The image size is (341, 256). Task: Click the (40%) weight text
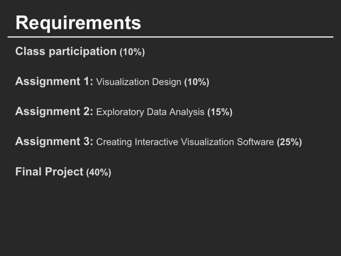click(99, 172)
